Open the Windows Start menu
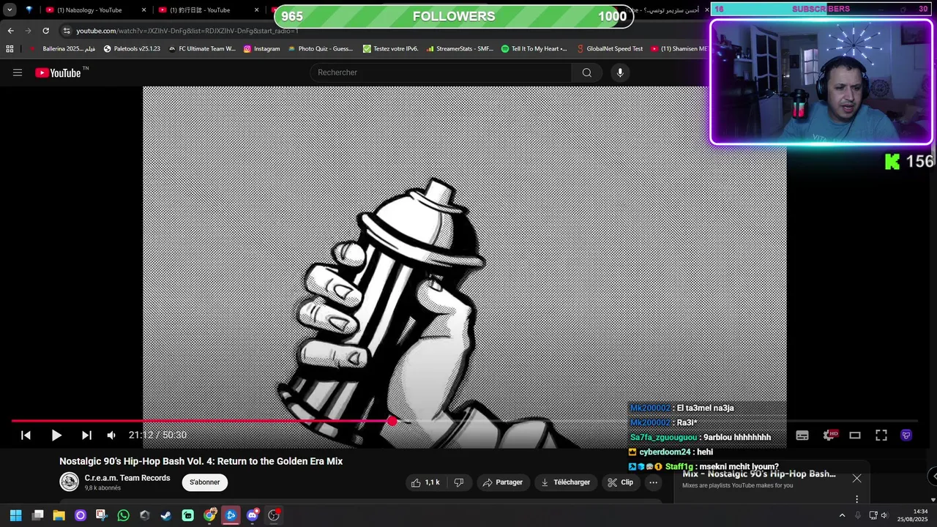Image resolution: width=937 pixels, height=527 pixels. (x=15, y=515)
